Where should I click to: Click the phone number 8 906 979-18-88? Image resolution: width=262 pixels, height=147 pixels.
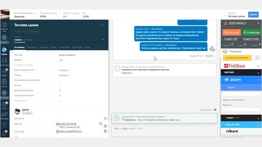[x=68, y=124]
